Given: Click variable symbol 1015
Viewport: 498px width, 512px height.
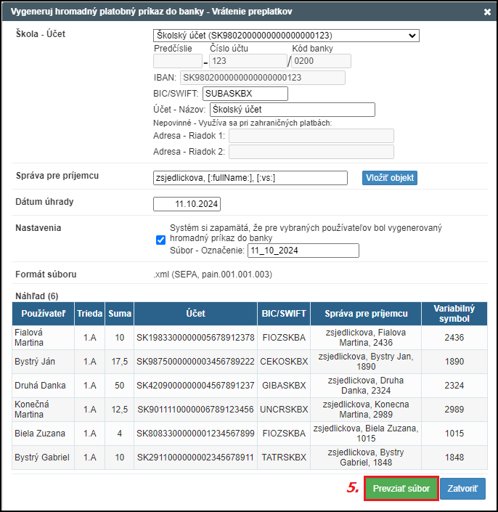Looking at the screenshot, I should point(454,434).
